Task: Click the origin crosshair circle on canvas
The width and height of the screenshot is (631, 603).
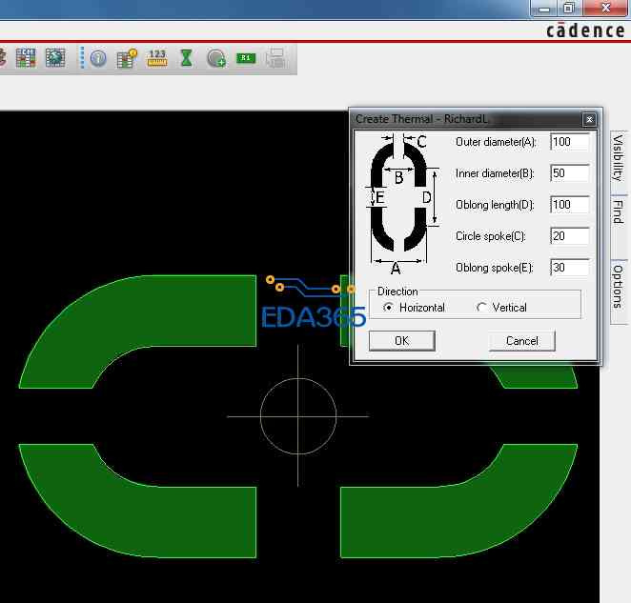Action: click(298, 416)
